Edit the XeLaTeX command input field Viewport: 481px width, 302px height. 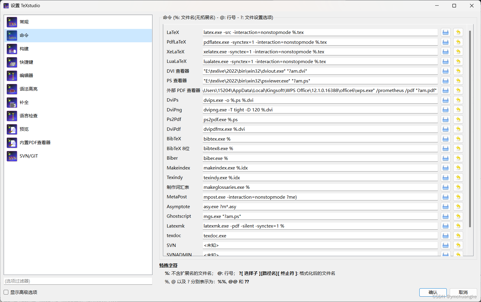[x=320, y=52]
